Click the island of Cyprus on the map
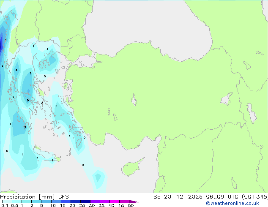 (131, 168)
